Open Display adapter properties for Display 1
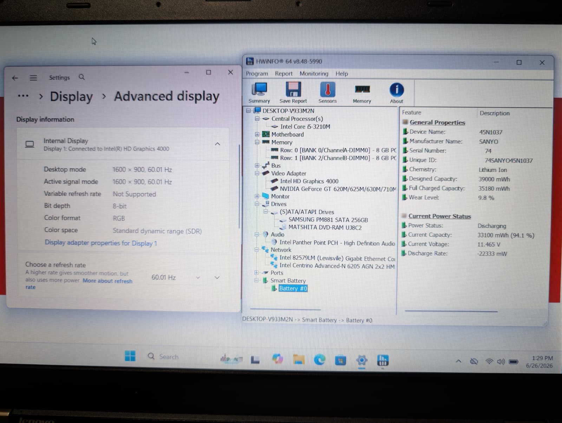The height and width of the screenshot is (423, 562). pos(101,243)
